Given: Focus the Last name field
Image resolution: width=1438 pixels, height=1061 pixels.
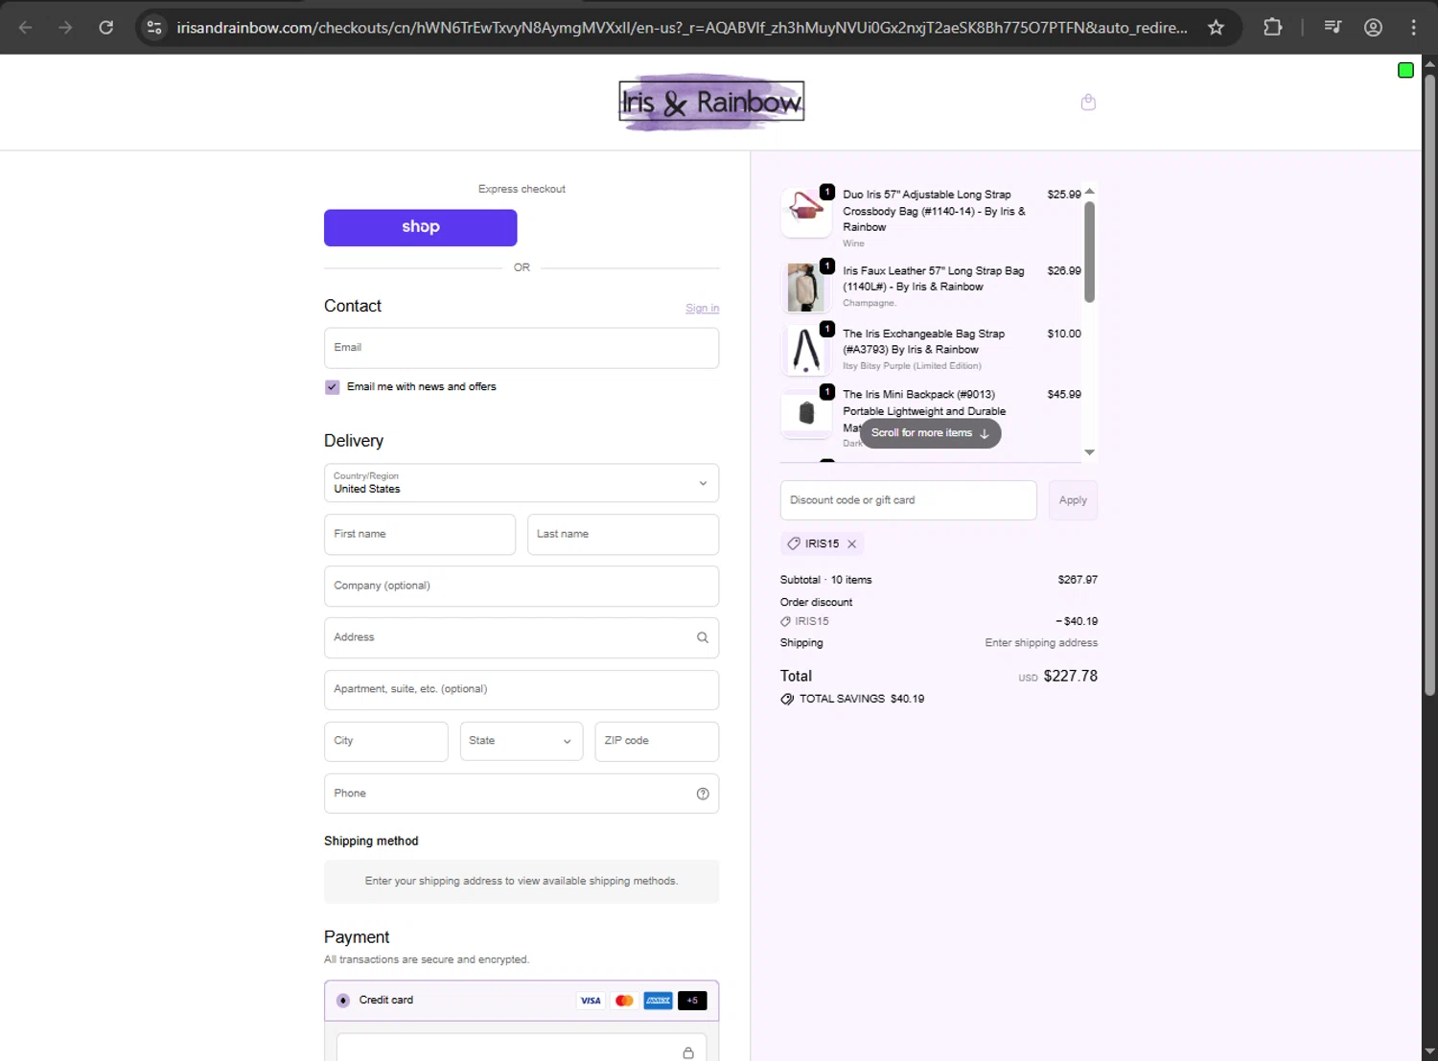Looking at the screenshot, I should 623,535.
